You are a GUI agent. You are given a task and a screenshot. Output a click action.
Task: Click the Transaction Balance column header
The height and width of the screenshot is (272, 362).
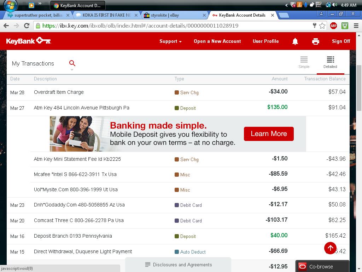coord(325,79)
